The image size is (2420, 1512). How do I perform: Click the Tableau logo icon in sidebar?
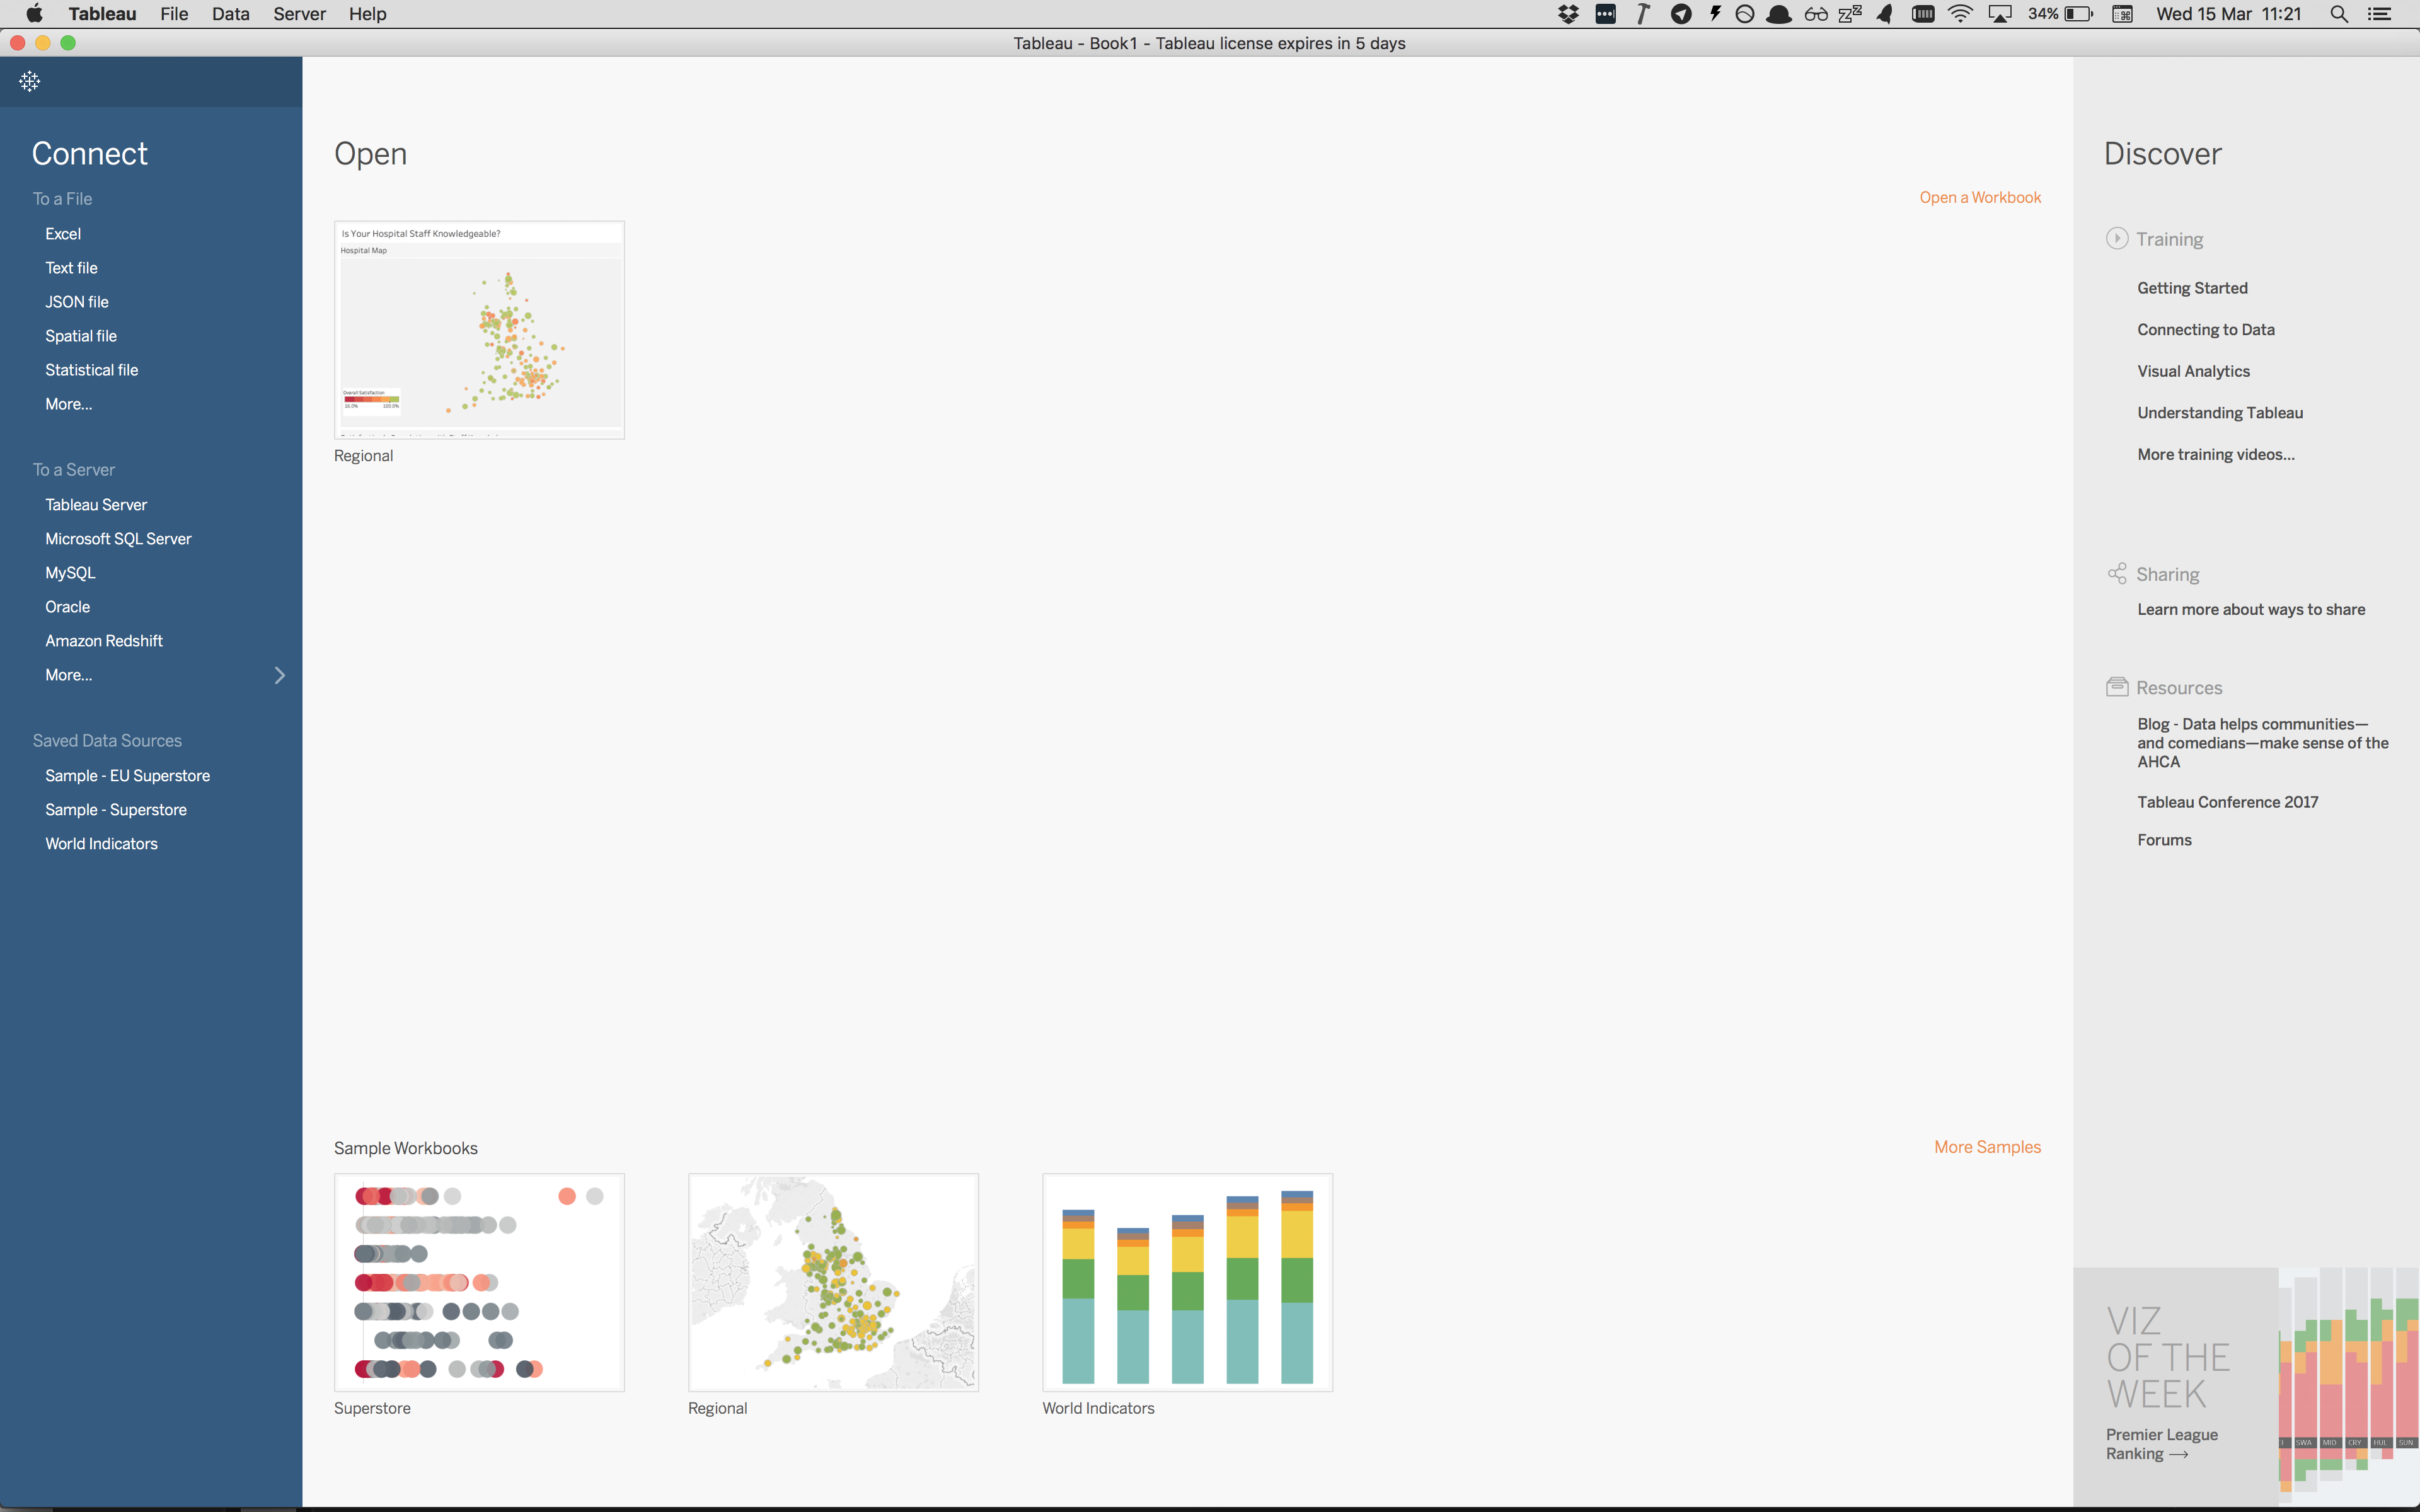pos(29,82)
